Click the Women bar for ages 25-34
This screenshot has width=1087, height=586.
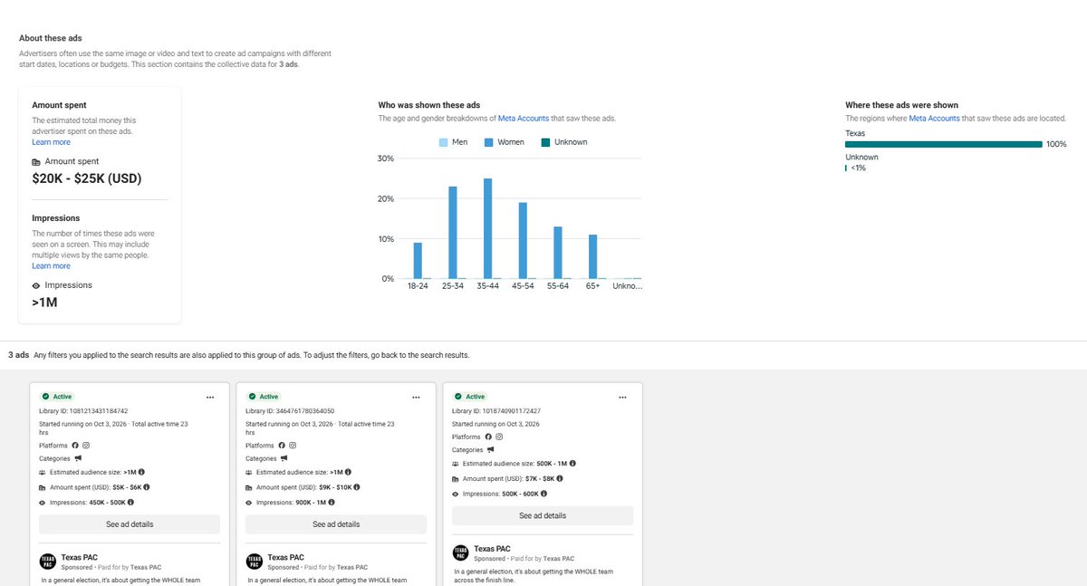453,232
